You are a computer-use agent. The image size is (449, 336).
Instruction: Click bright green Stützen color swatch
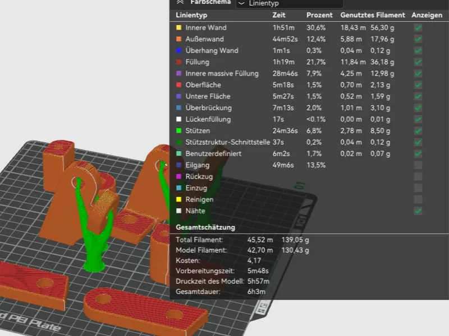tap(178, 130)
